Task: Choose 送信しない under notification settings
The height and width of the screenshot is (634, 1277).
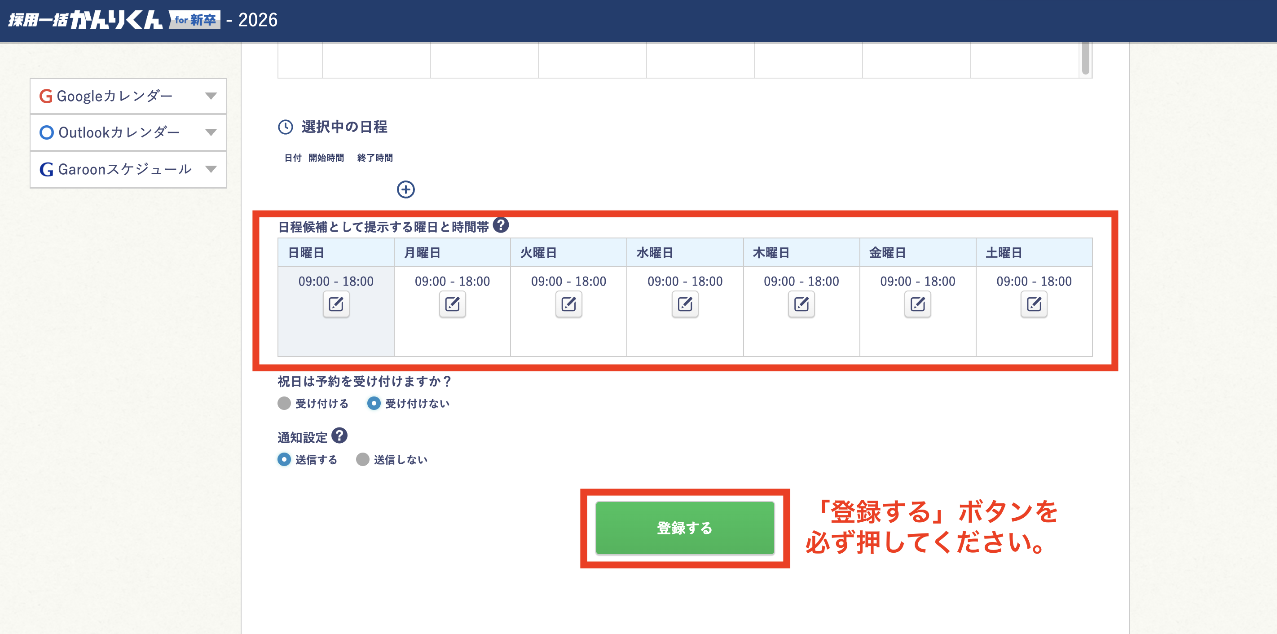Action: [x=362, y=459]
